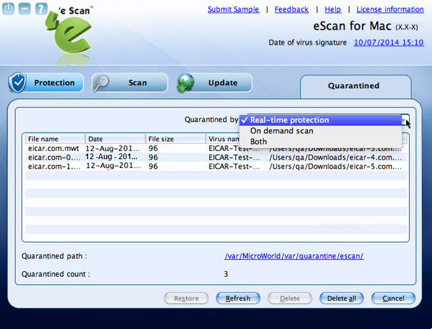The width and height of the screenshot is (432, 329).
Task: Click the virus signature date link
Action: 389,42
